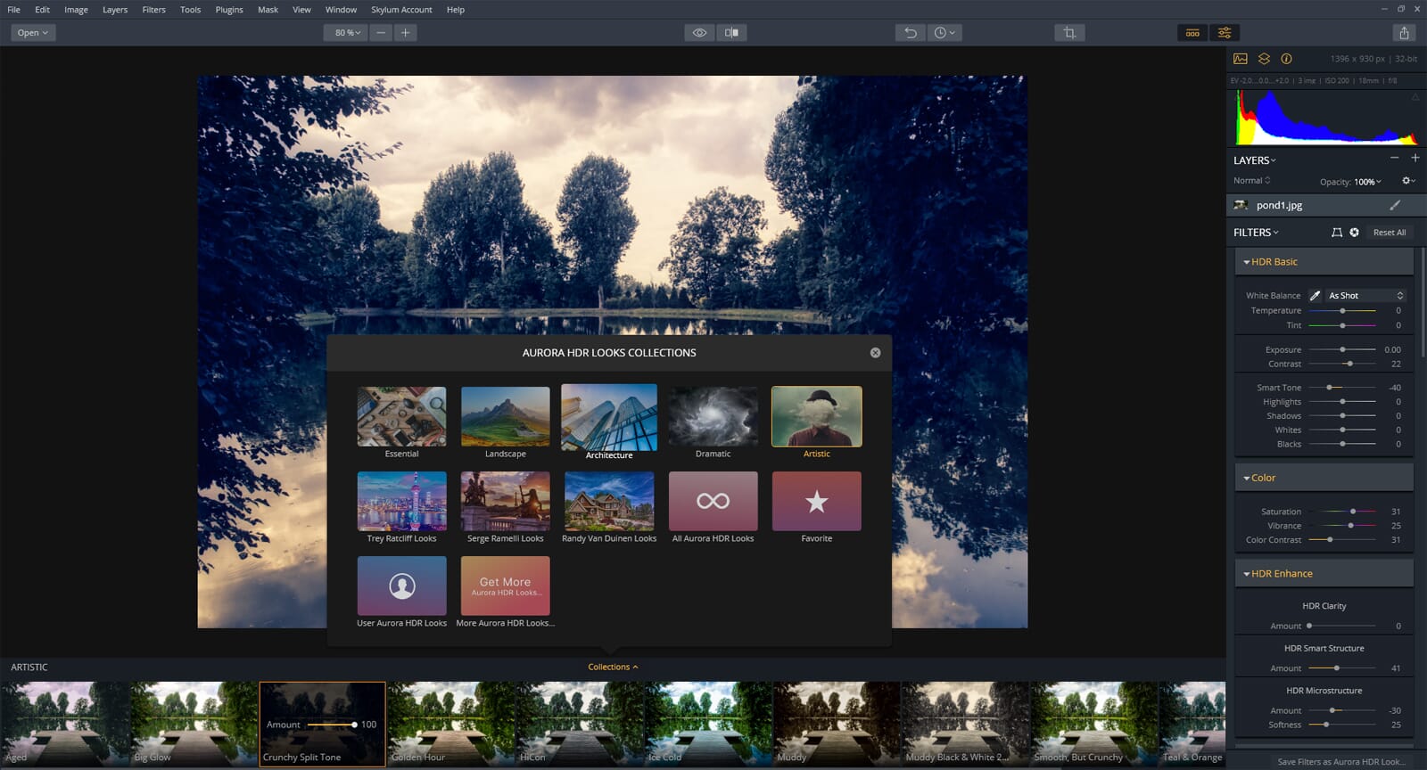Open the 80% zoom level dropdown
1427x770 pixels.
tap(346, 33)
